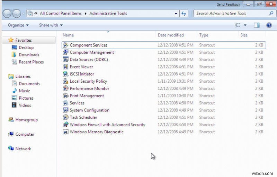Click the Task Scheduler file name

(x=83, y=117)
